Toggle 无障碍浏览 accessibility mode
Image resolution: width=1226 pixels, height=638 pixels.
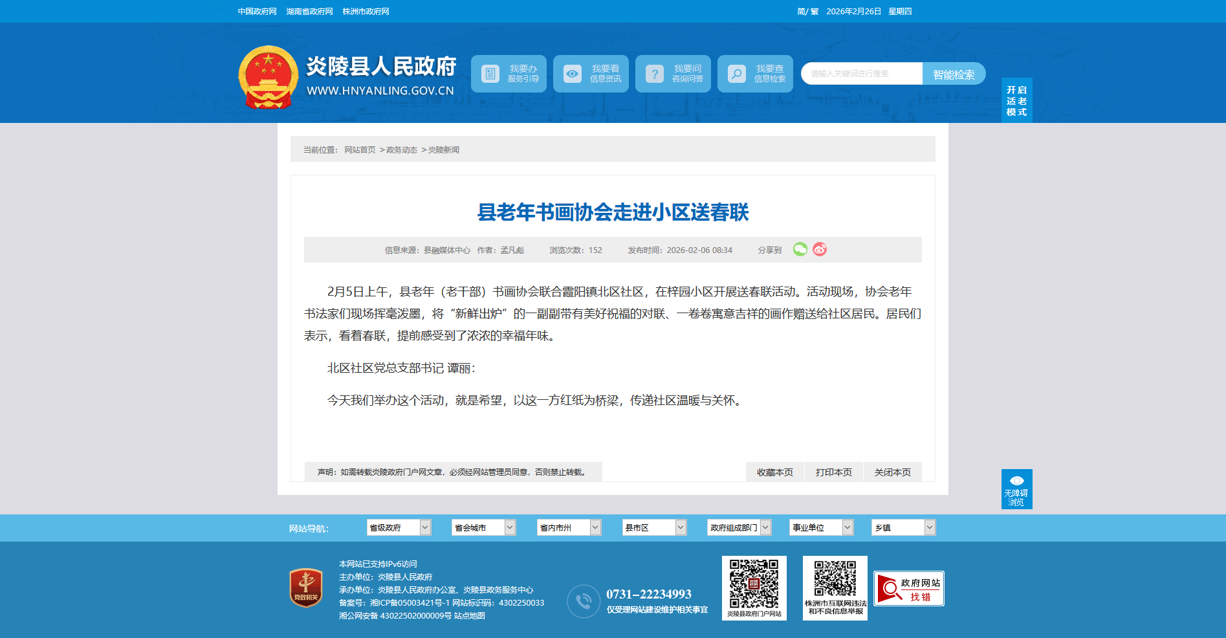point(1016,489)
